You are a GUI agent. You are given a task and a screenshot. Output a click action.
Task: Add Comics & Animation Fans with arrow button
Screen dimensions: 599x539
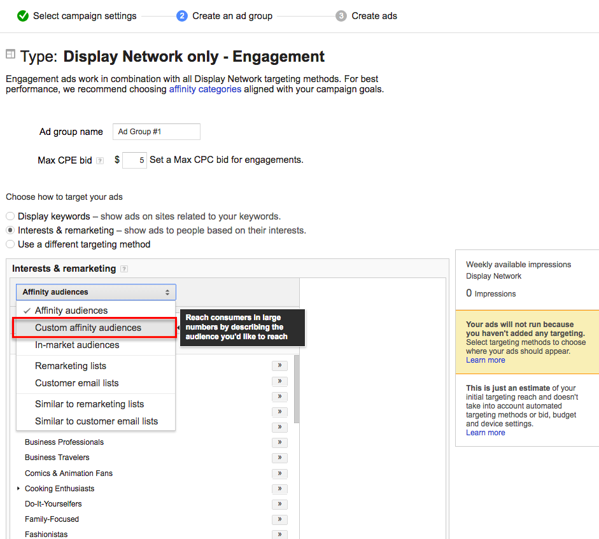pyautogui.click(x=279, y=473)
